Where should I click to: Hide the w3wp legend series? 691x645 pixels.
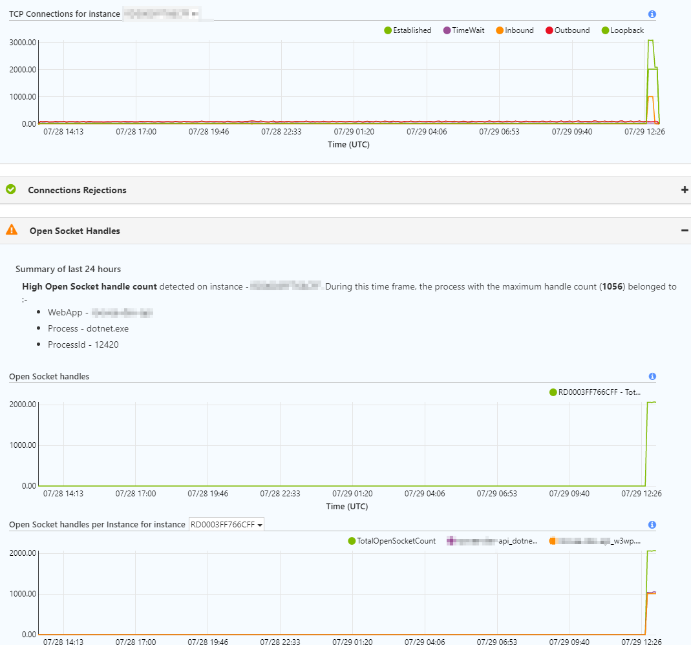[x=601, y=540]
